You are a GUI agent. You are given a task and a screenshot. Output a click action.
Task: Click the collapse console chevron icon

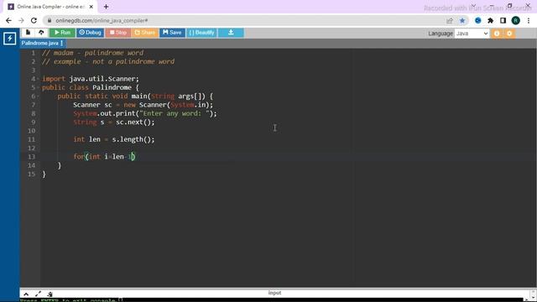(x=26, y=294)
